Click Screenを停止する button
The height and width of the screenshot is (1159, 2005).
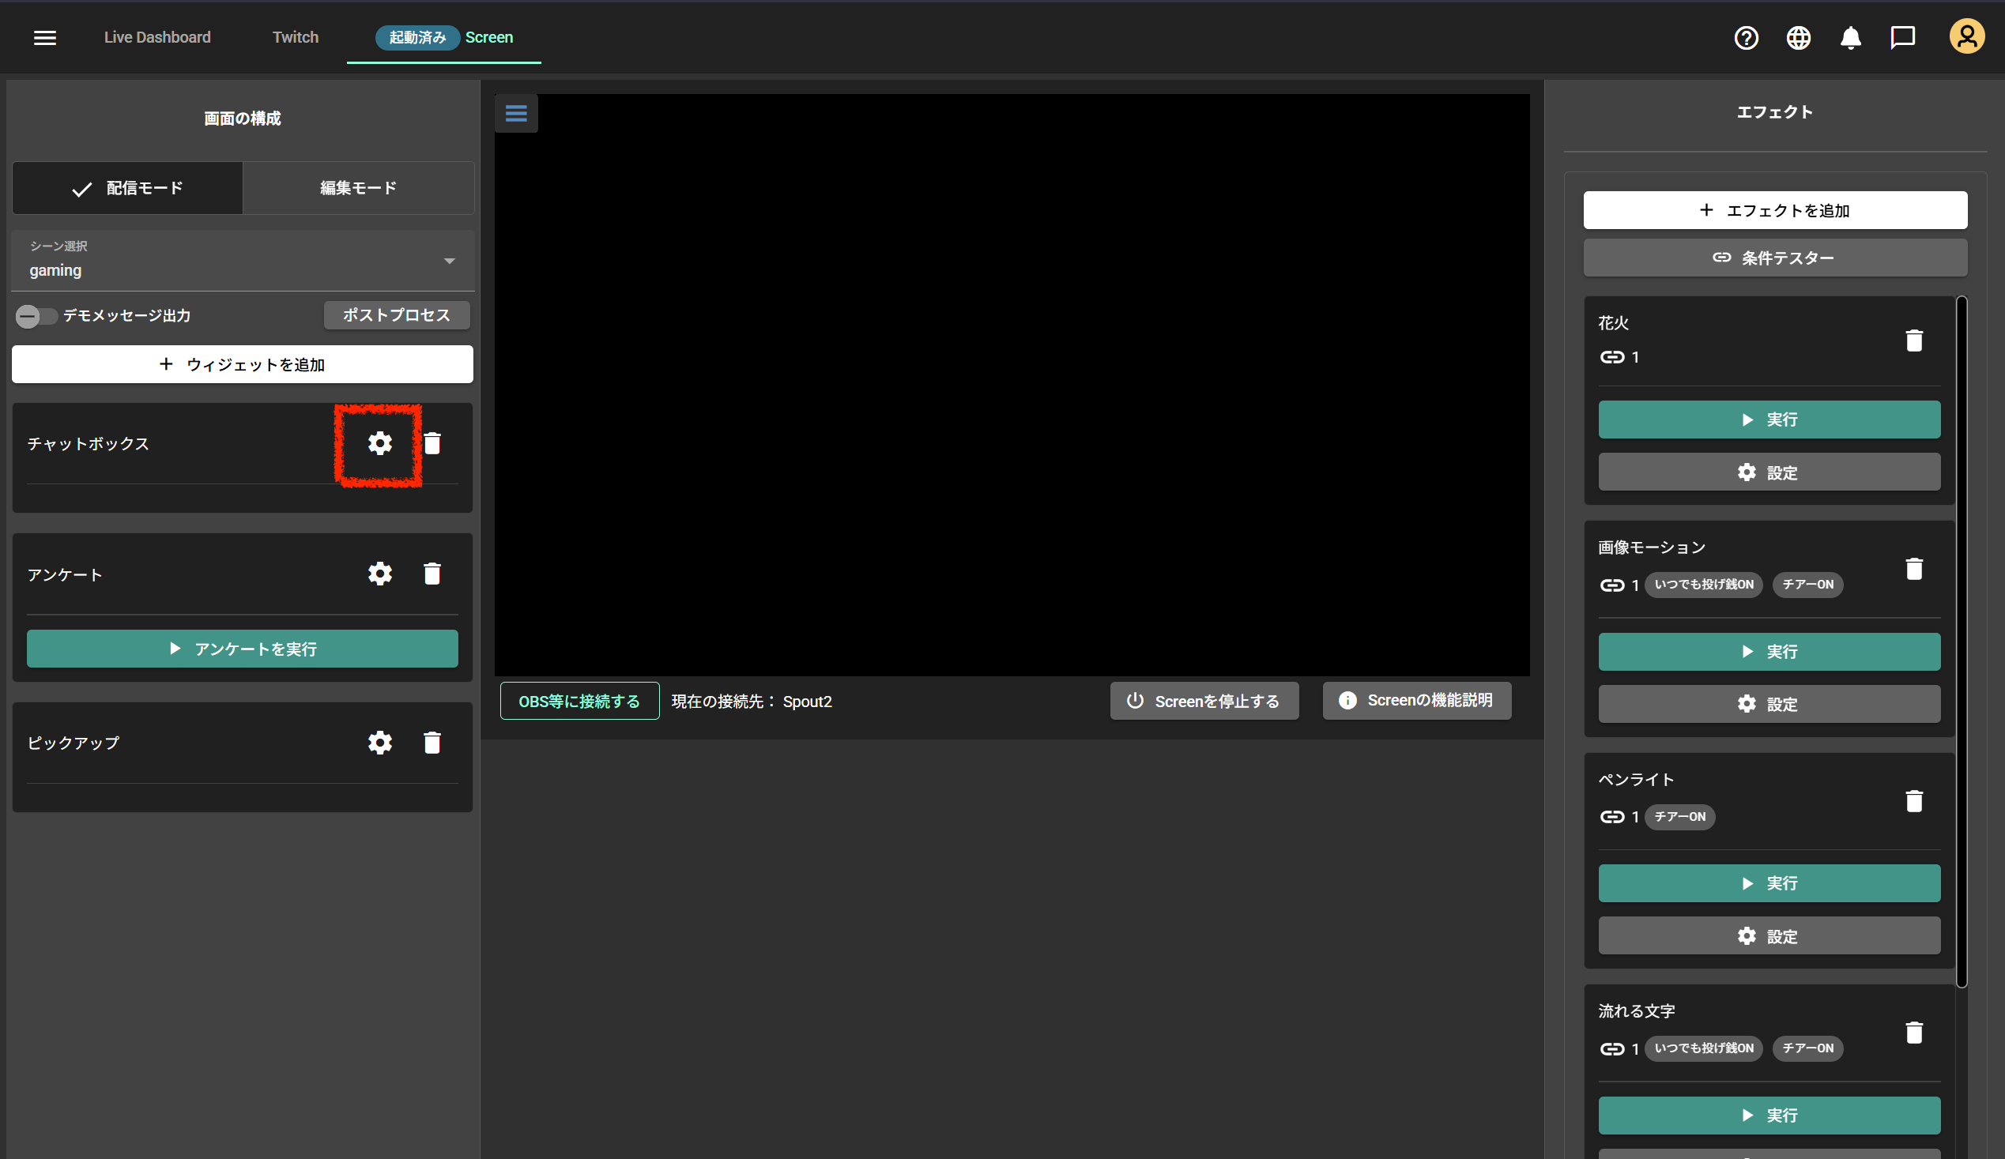coord(1204,701)
